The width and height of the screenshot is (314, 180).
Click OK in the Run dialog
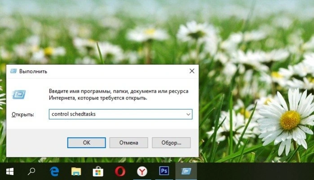(x=87, y=143)
